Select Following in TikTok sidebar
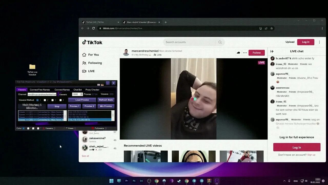The width and height of the screenshot is (328, 185). 92,63
